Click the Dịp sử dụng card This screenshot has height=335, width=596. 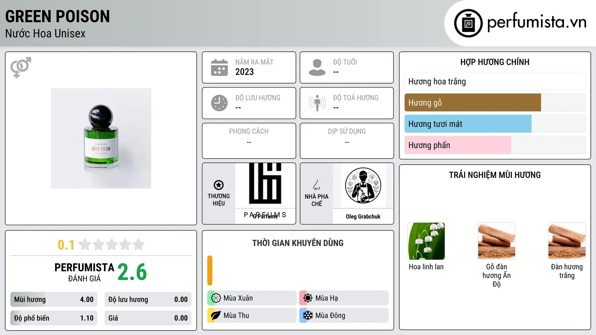click(x=347, y=141)
